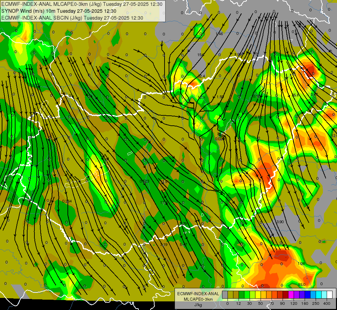Viewport: 337px width, 310px height.
Task: Click the station value 35.8 on map
Action: click(x=295, y=95)
